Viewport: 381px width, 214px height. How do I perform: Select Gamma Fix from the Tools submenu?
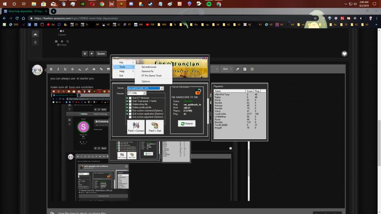coord(154,71)
